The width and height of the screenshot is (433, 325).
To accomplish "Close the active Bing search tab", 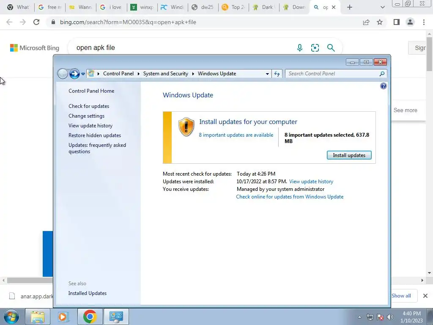I will tap(334, 7).
